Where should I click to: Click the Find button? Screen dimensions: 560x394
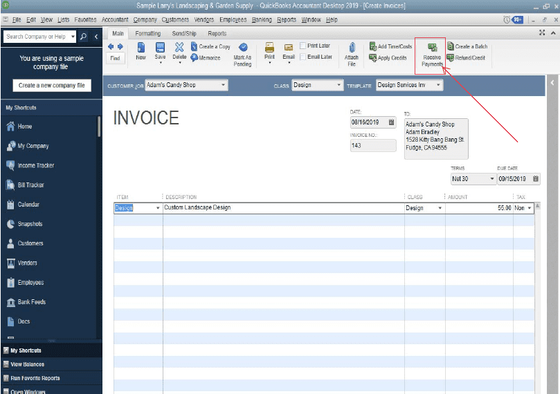tap(116, 58)
